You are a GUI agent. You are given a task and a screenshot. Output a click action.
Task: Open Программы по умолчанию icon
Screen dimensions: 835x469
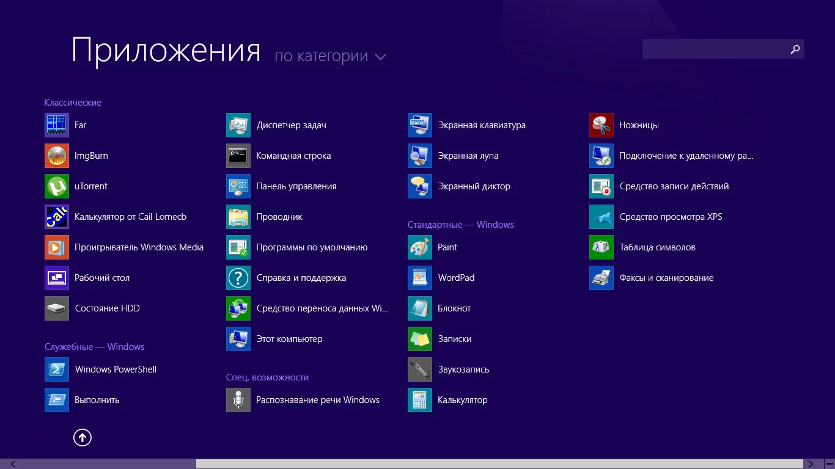238,247
